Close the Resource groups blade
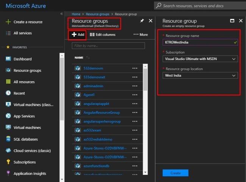Screen dimensions: 246x182 coord(151,21)
